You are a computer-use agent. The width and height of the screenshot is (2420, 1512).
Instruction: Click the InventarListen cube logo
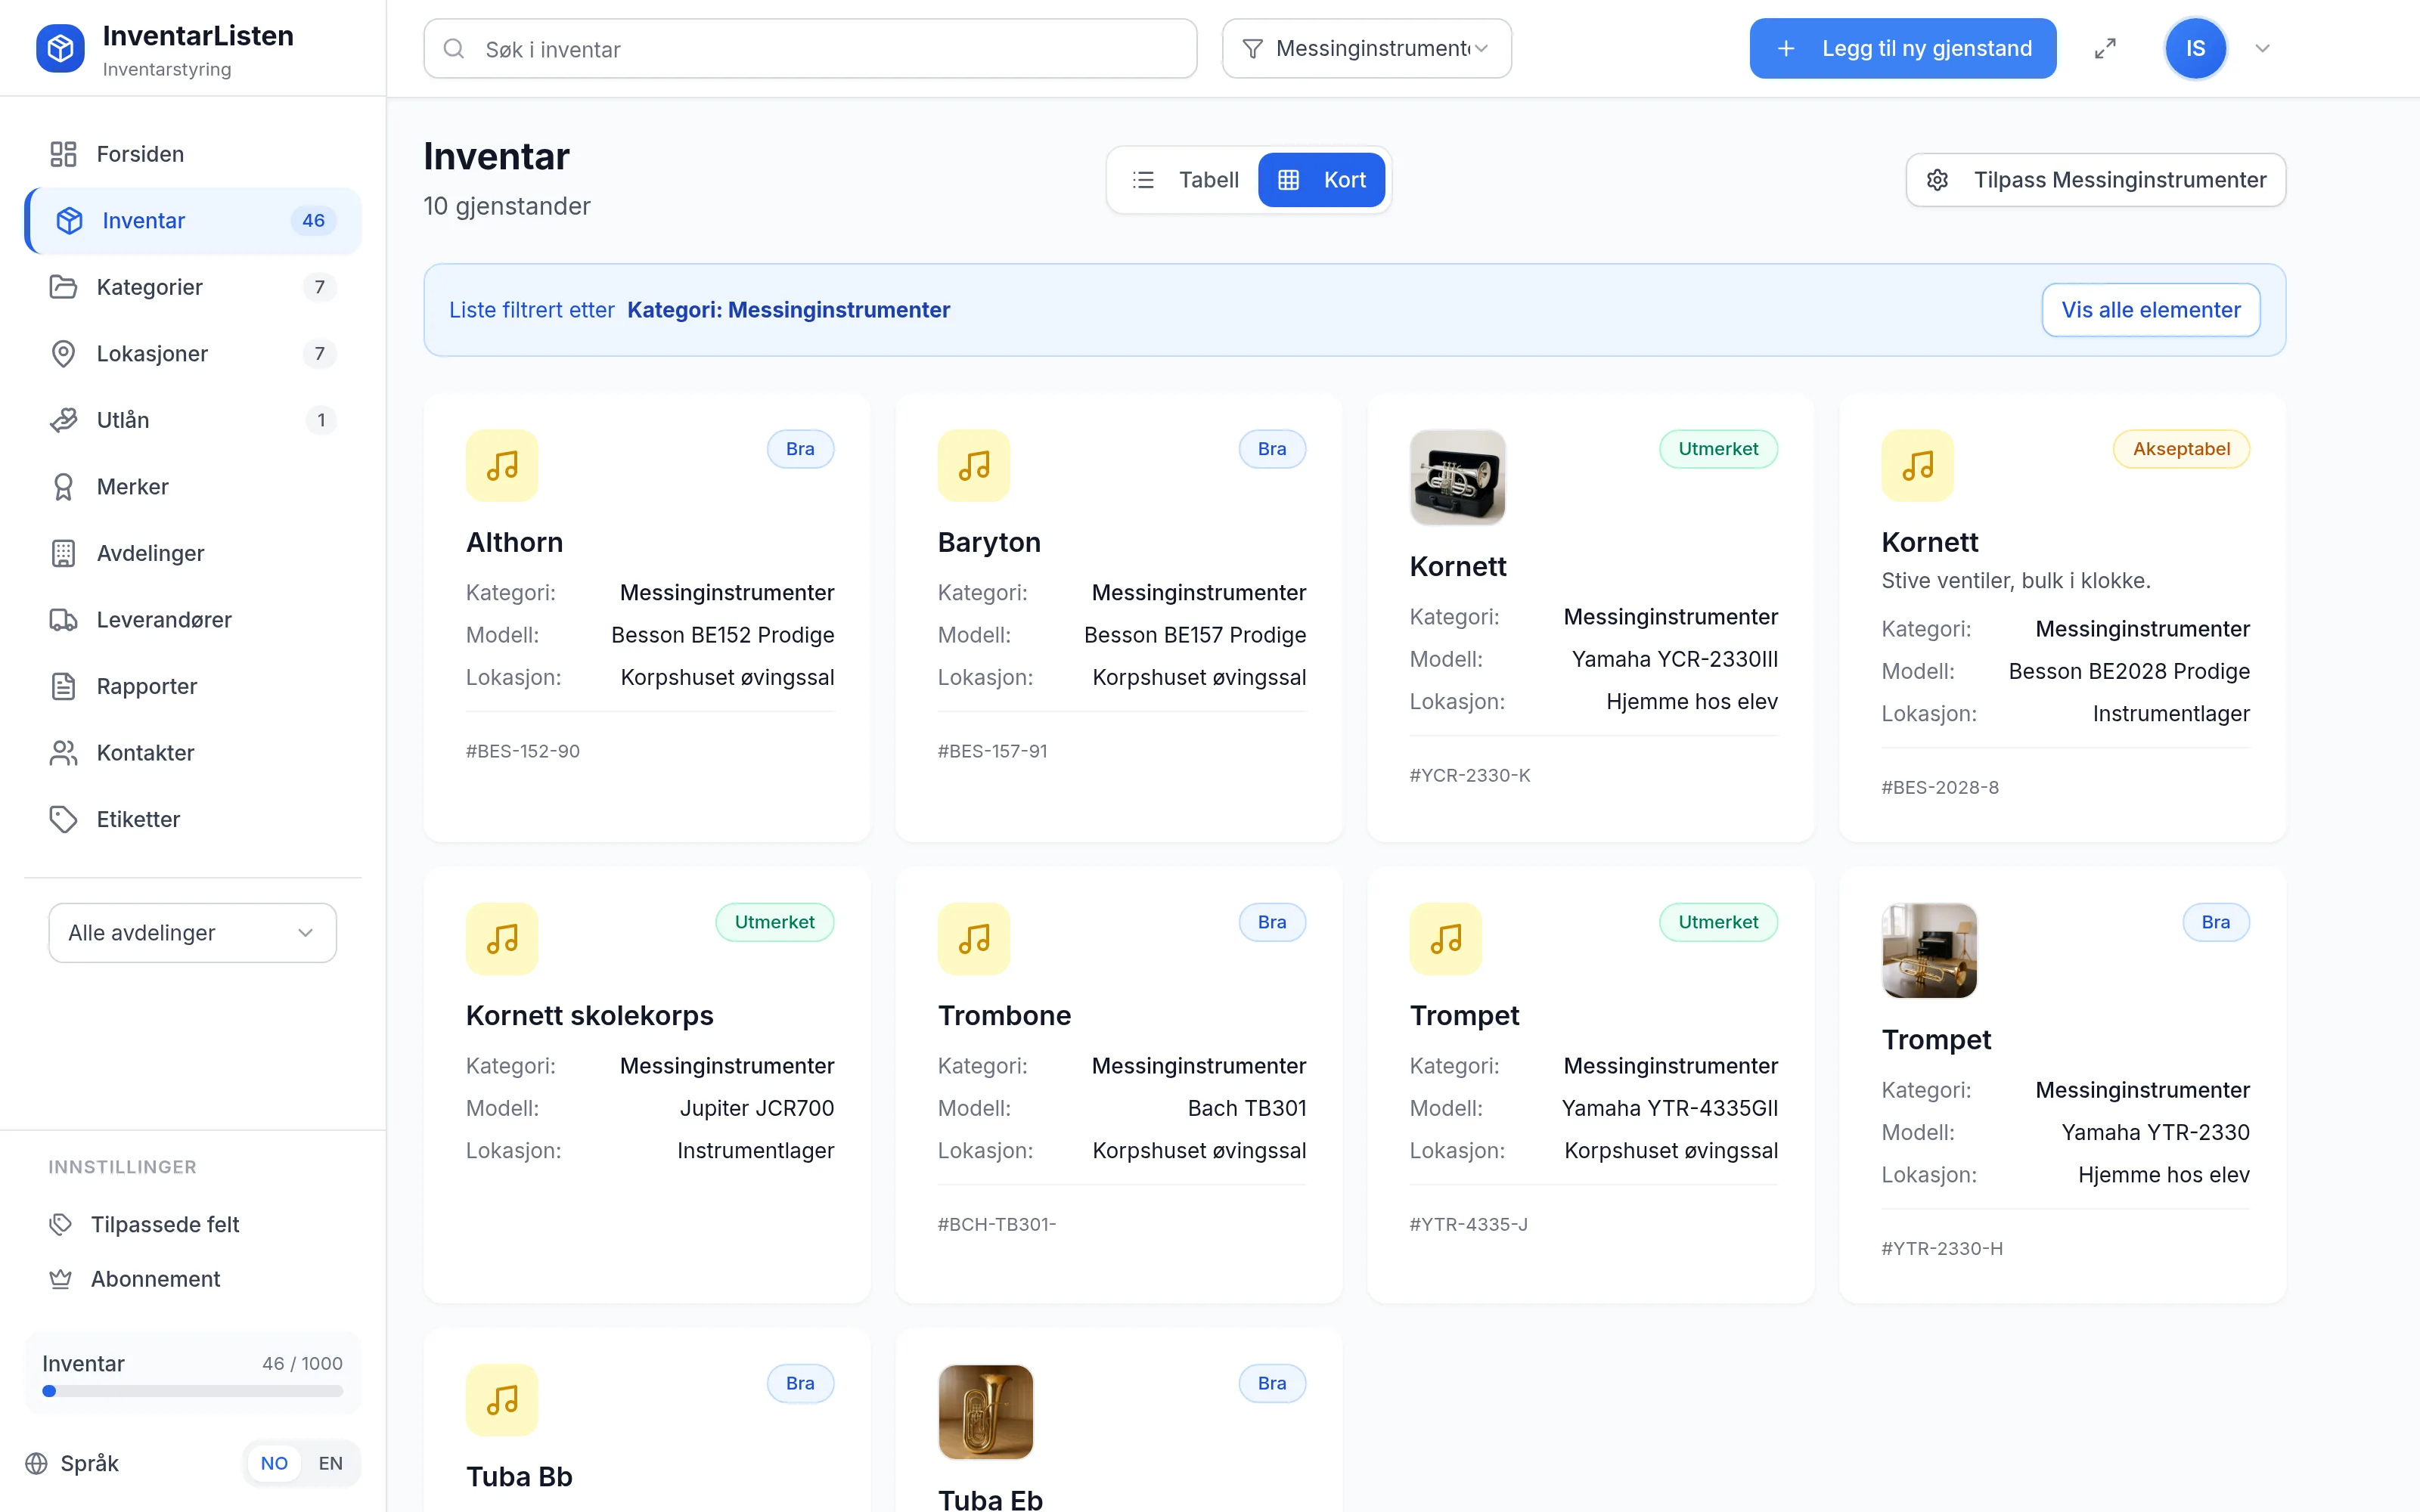pos(60,48)
